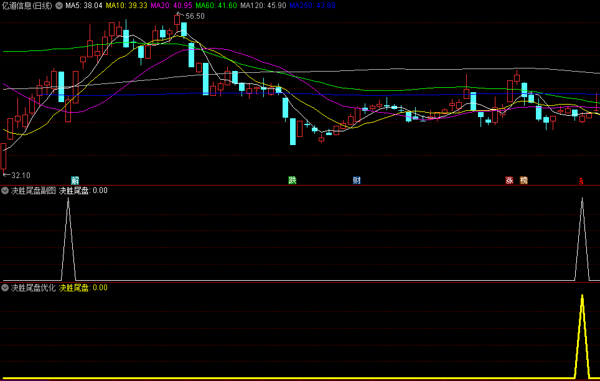Viewport: 600px width, 381px height.
Task: Select the candlestick at the 56.50 high
Action: (177, 21)
